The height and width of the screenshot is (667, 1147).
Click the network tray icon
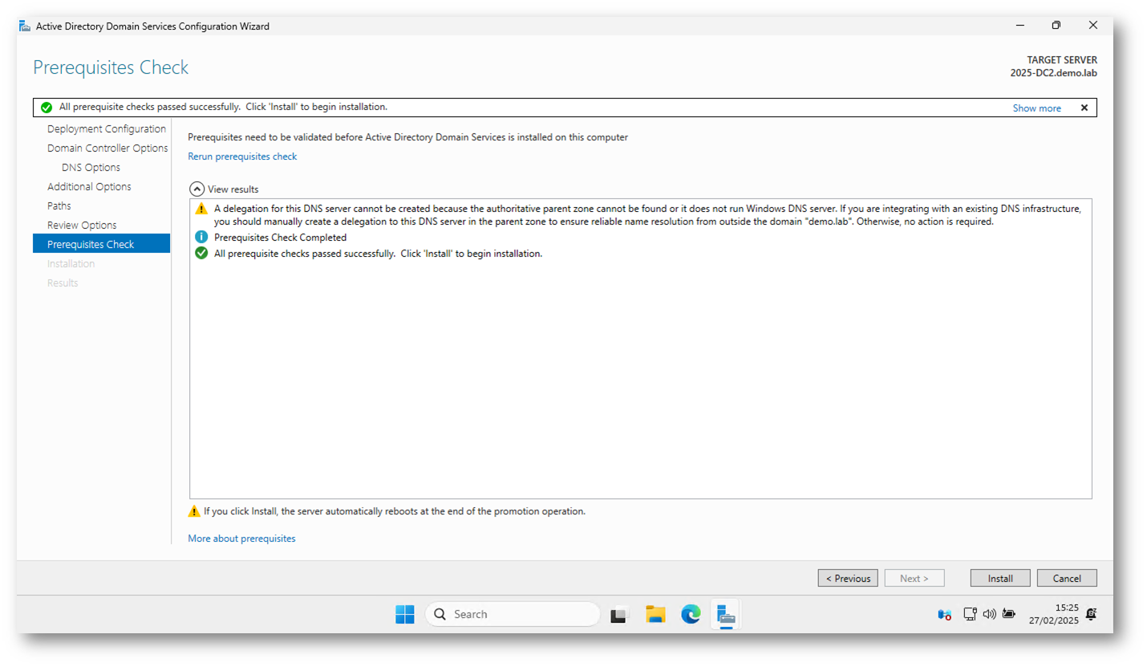click(970, 614)
